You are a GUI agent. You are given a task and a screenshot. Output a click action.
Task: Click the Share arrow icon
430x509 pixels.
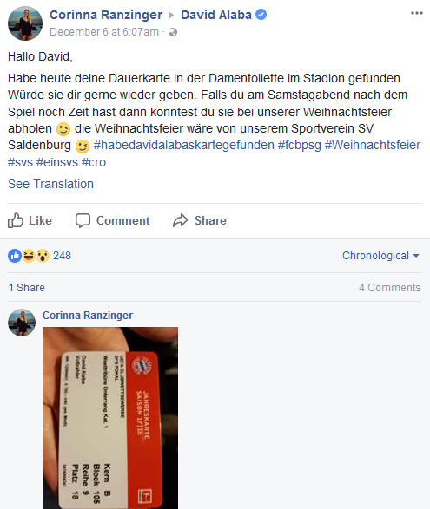pos(180,220)
